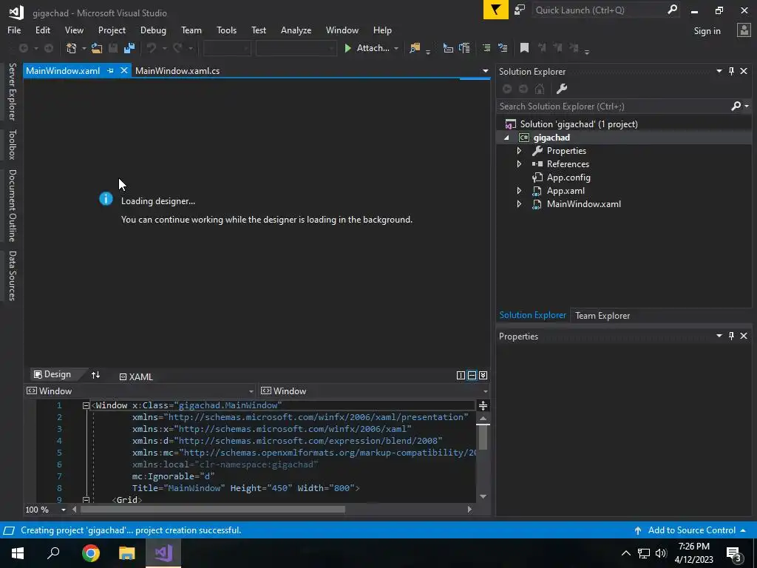Click the feedback icon beside Quick Launch
The height and width of the screenshot is (568, 757).
tap(520, 10)
